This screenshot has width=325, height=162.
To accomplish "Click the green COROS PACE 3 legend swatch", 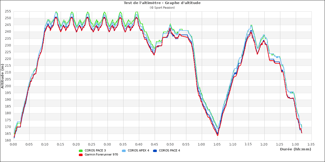I will click(x=80, y=151).
